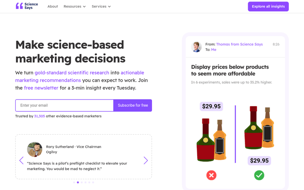Advance to next testimonial with right arrow
The image size is (304, 190).
(146, 160)
